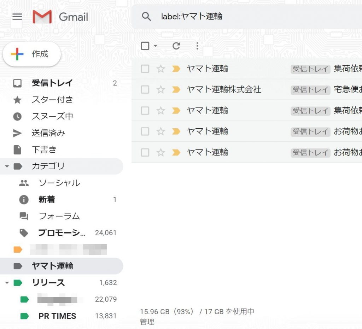362x329 pixels.
Task: Check the first ヤマト運輸 email checkbox
Action: point(145,69)
